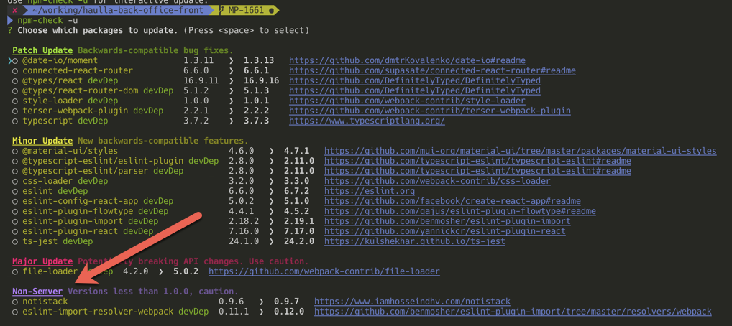Open the typescriptlang.org link

coord(367,121)
